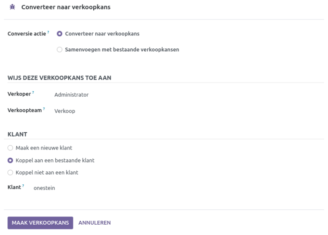The image size is (328, 235).
Task: Click help question mark beside Verkoper label
Action: pyautogui.click(x=33, y=93)
